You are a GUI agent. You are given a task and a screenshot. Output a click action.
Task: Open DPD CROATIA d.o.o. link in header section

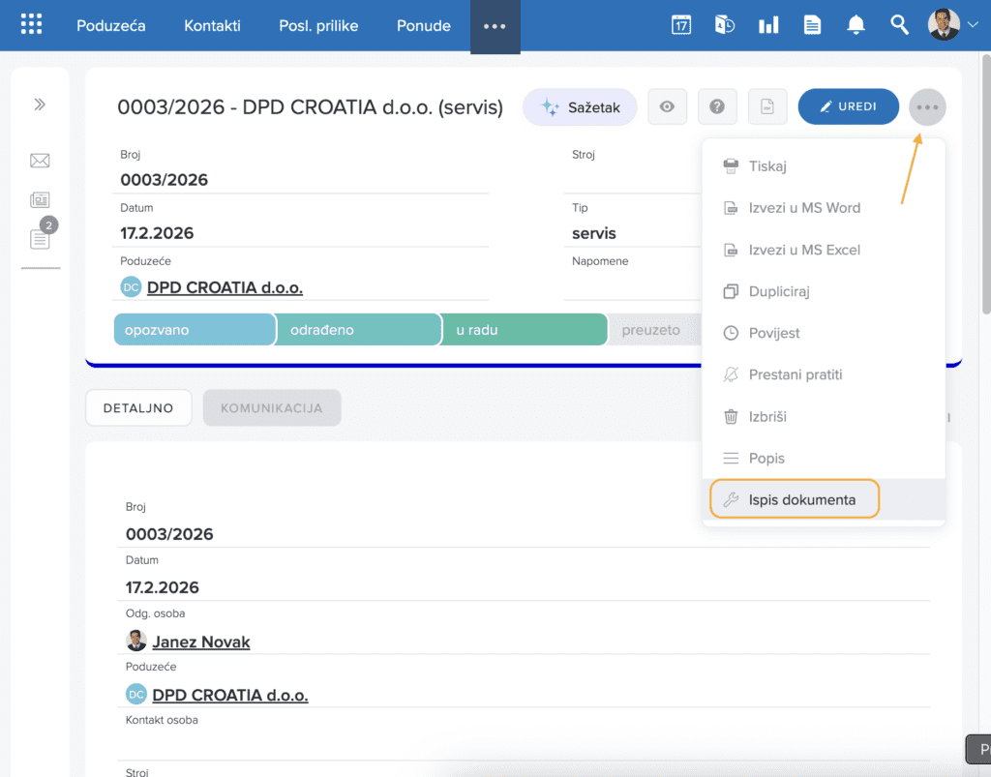pos(225,287)
